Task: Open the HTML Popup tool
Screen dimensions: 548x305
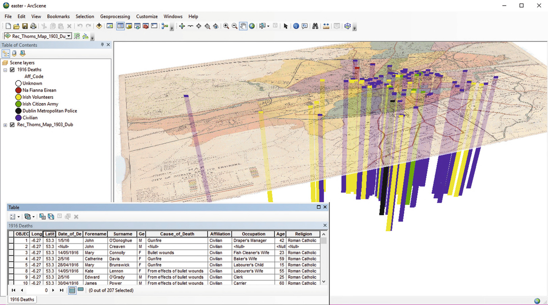Action: pos(305,26)
